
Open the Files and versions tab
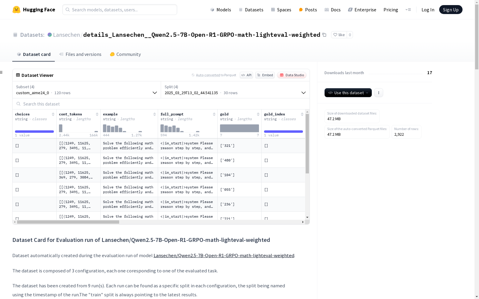tap(80, 54)
